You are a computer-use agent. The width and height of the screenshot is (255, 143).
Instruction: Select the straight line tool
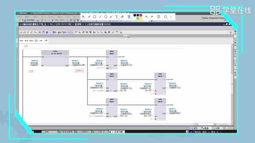click(x=100, y=17)
